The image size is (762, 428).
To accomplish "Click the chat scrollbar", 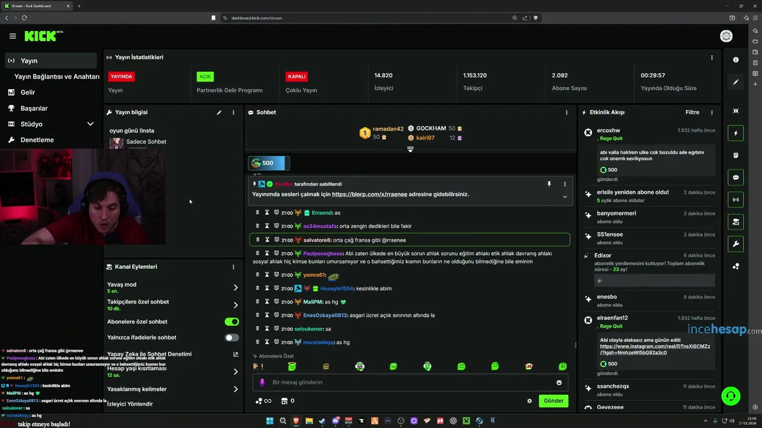I will pos(575,345).
